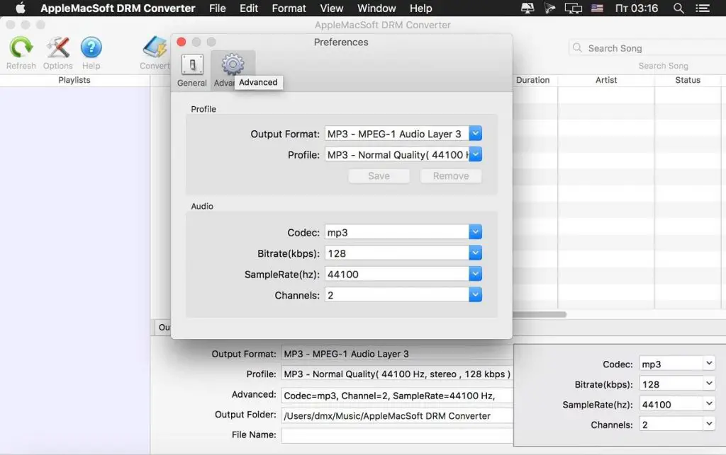Image resolution: width=726 pixels, height=455 pixels.
Task: Expand the Output Format dropdown
Action: coord(474,133)
